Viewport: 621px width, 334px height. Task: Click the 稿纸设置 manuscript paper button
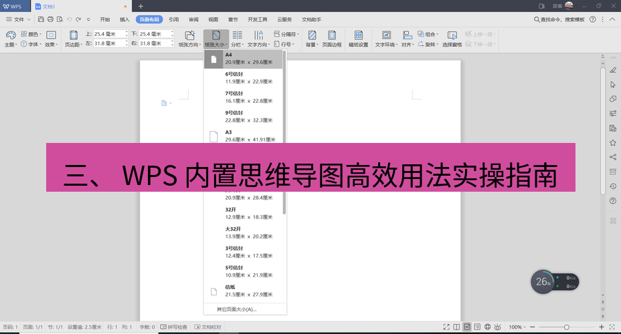click(x=359, y=39)
